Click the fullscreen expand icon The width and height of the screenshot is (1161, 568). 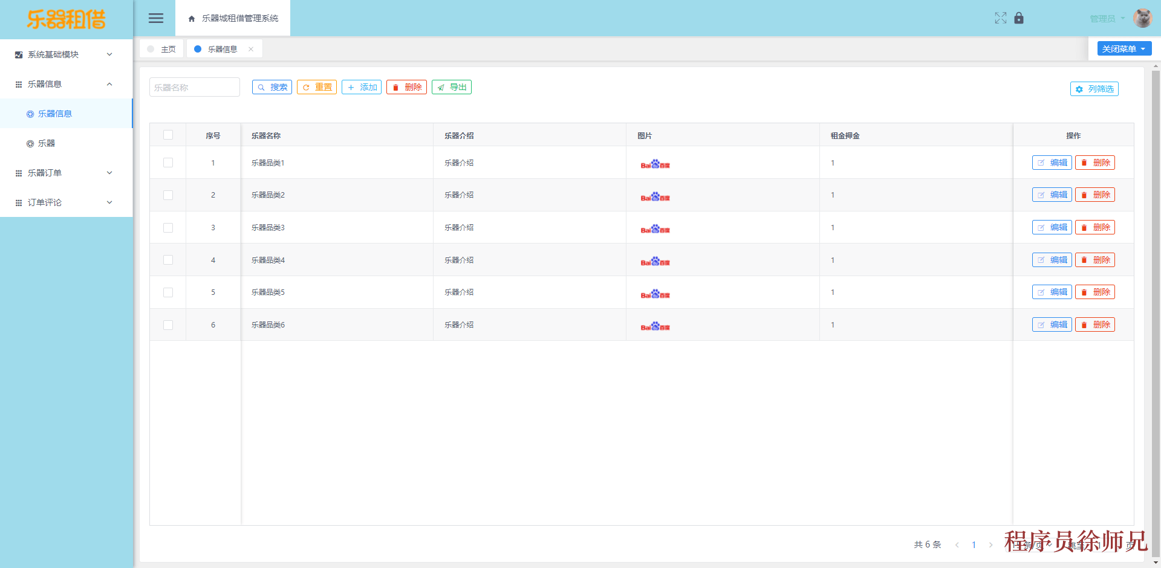[1001, 18]
